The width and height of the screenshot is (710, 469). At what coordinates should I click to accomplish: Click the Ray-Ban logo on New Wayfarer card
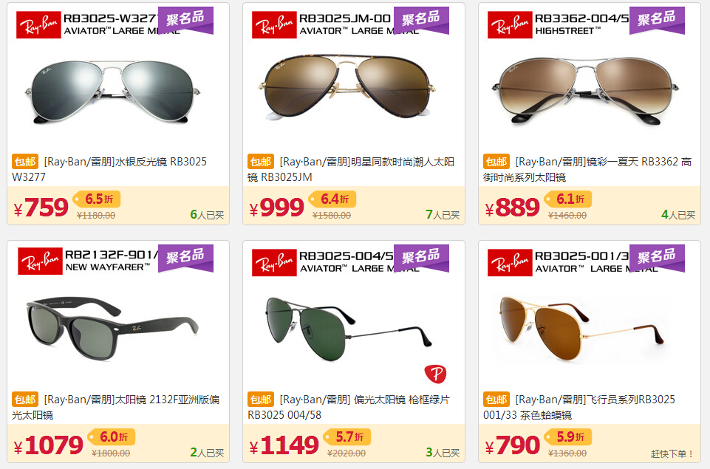click(x=40, y=261)
